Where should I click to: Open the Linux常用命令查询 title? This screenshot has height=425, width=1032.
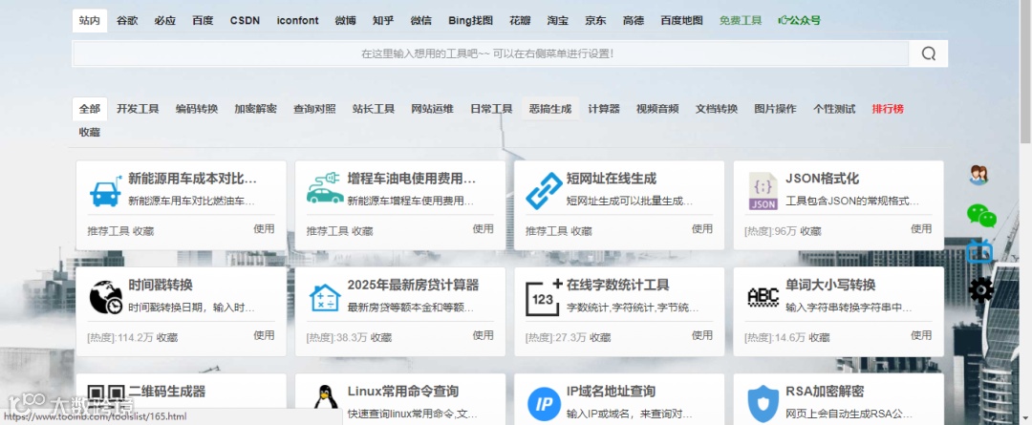pyautogui.click(x=403, y=392)
